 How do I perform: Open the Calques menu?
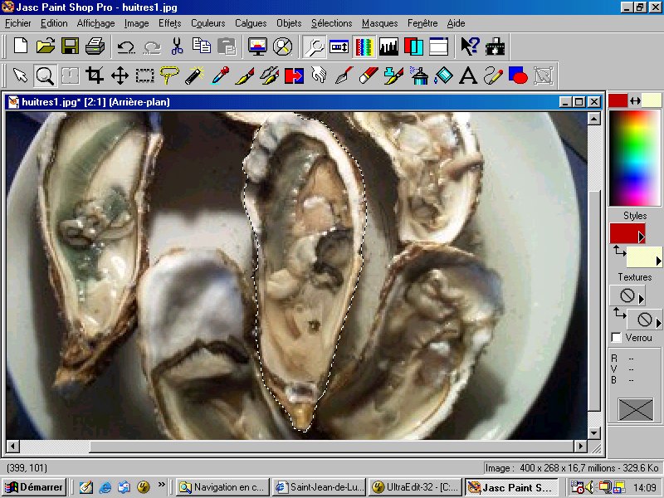tap(251, 23)
